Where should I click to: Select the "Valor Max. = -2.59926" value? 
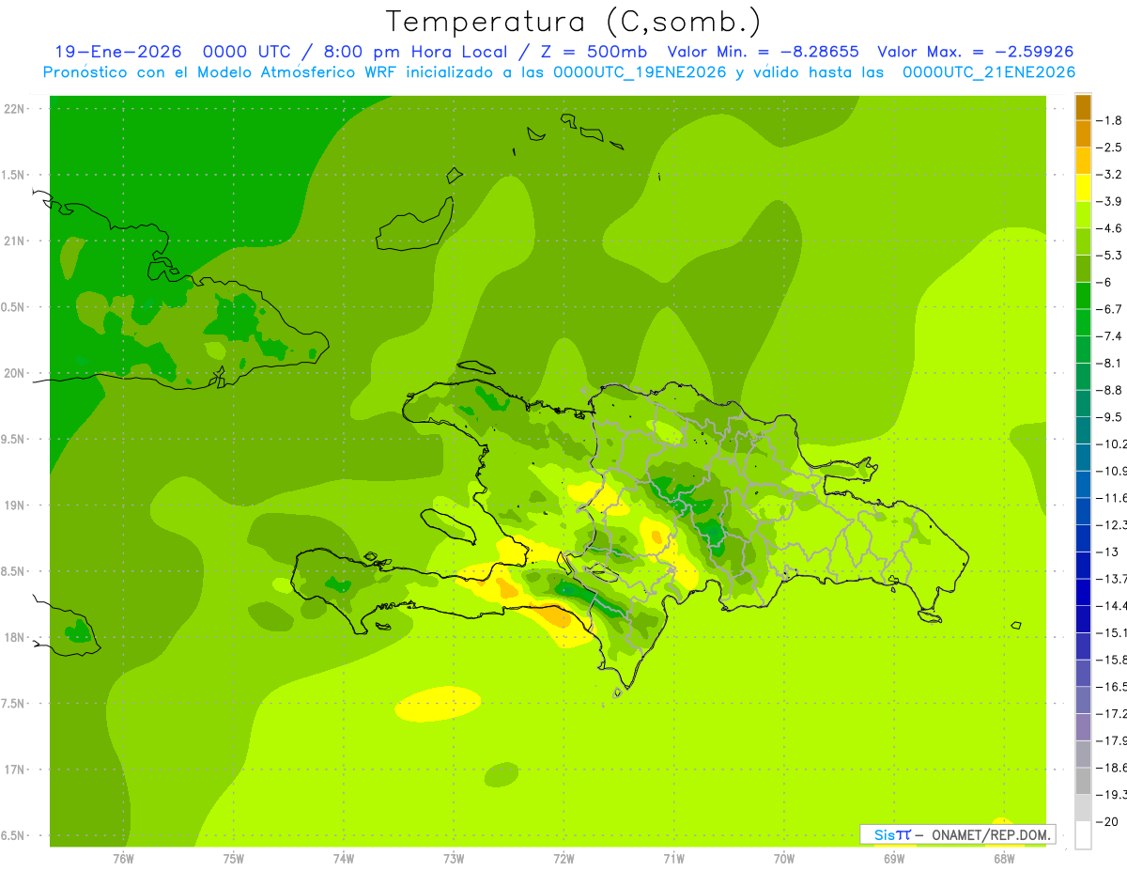975,52
